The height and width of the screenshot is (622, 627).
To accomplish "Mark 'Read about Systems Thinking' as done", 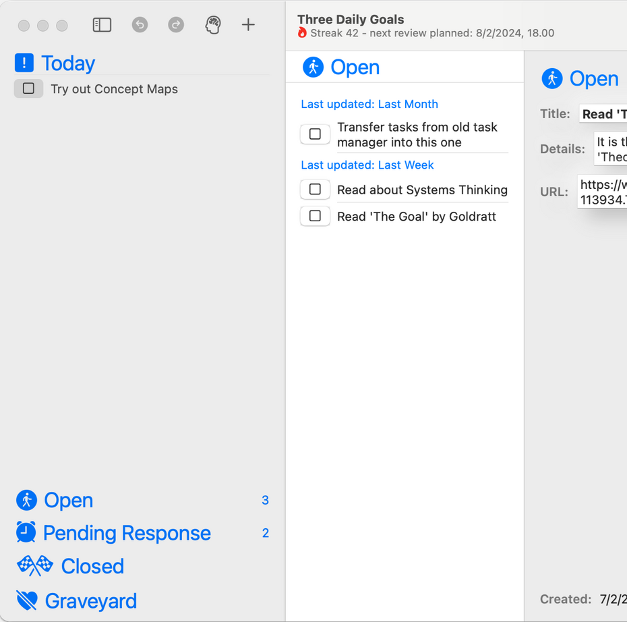I will [x=315, y=190].
